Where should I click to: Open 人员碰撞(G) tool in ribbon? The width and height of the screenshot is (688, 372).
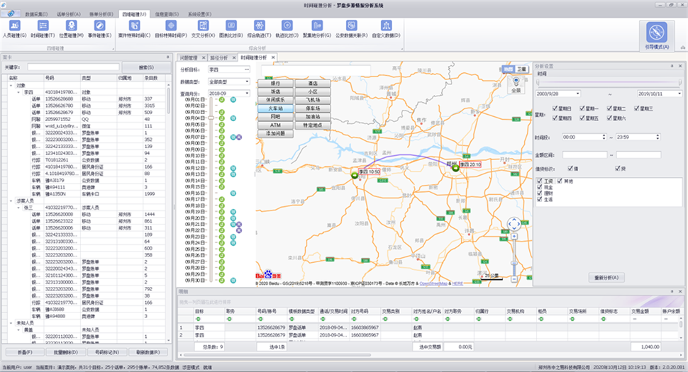[x=14, y=29]
